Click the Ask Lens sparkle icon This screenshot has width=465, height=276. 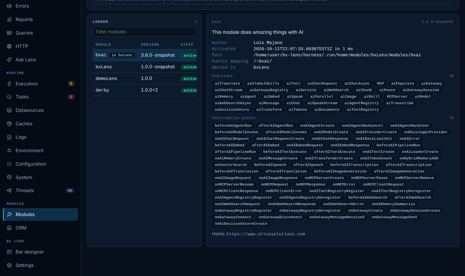[9, 60]
